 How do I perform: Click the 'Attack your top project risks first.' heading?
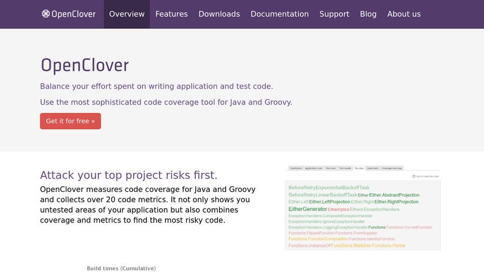point(128,175)
